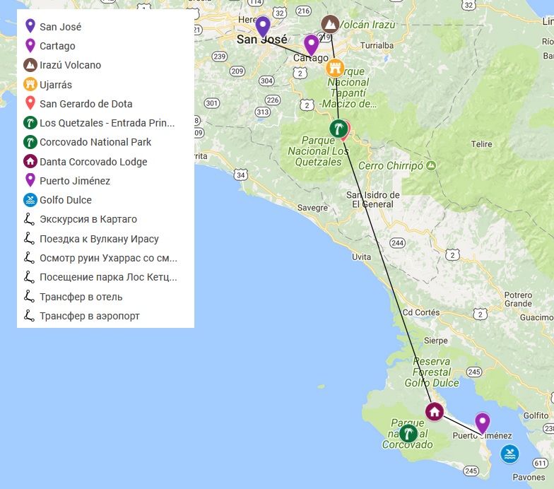Click route icon beside Трансфер в отель

(30, 297)
